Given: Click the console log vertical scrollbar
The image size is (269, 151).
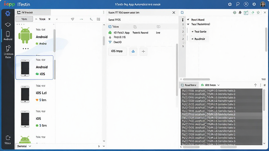Looking at the screenshot, I should (264, 100).
